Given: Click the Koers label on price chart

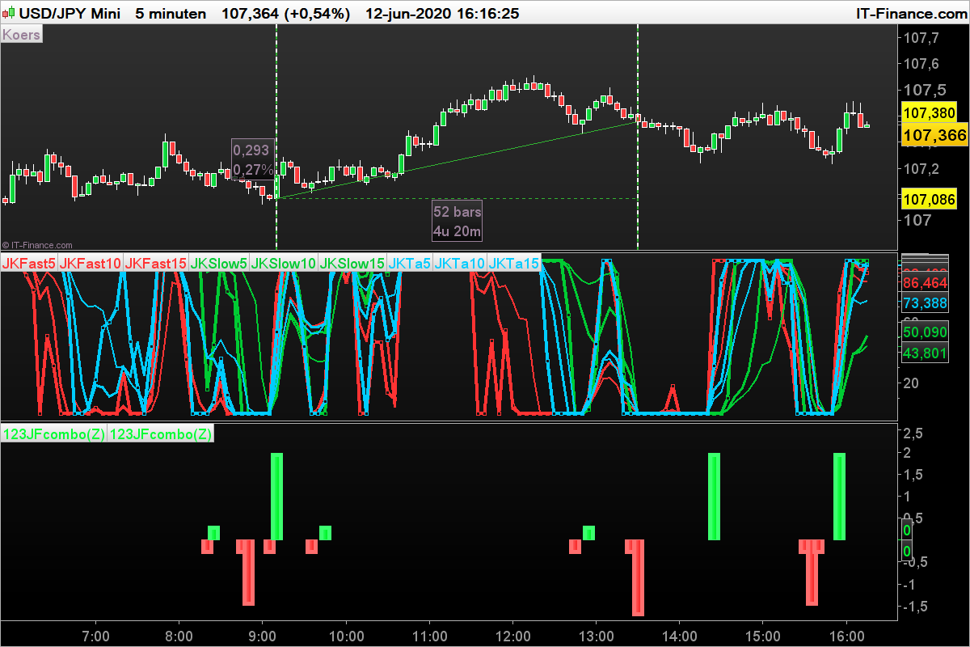Looking at the screenshot, I should (x=22, y=35).
